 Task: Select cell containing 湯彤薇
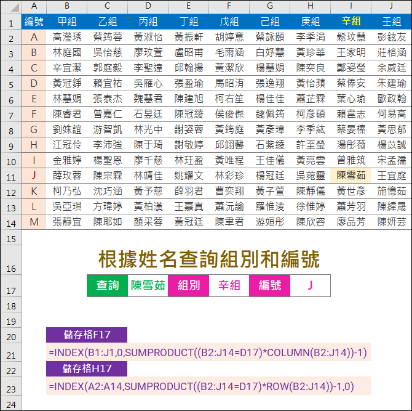tap(351, 145)
